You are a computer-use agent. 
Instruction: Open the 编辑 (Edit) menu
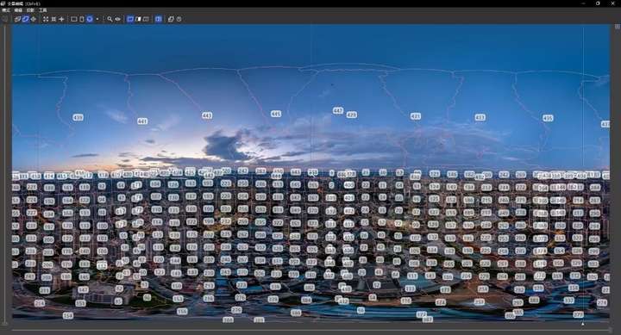(18, 9)
